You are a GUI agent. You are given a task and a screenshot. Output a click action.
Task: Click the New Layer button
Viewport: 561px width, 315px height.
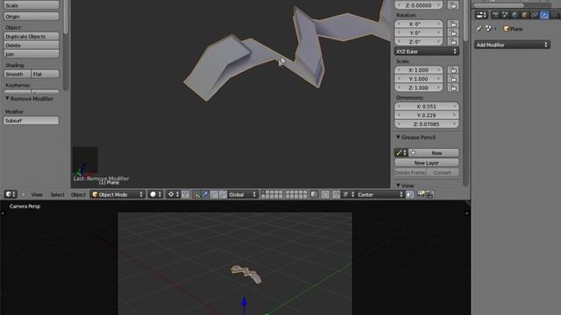point(427,163)
